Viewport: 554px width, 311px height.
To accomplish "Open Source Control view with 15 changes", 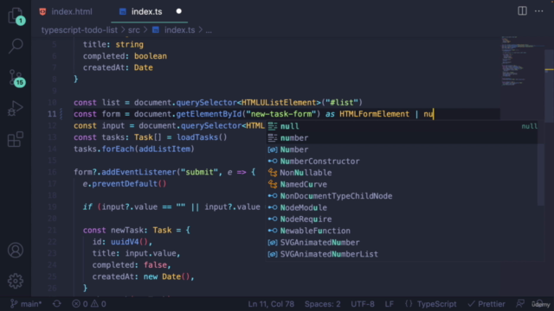I will (x=16, y=78).
